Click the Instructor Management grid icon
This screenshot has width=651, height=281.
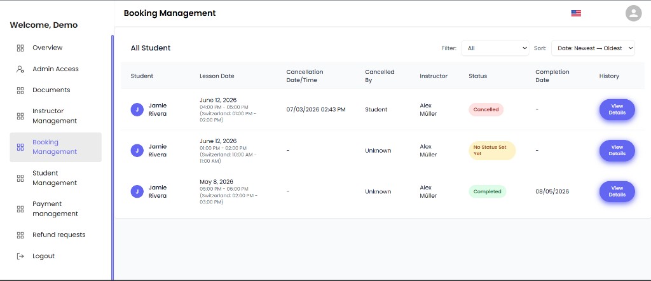tap(20, 116)
